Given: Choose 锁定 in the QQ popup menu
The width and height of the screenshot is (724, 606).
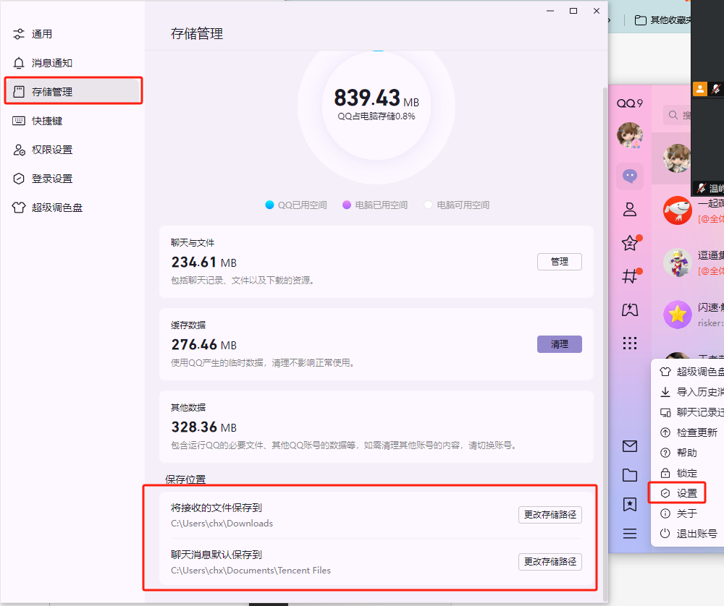Looking at the screenshot, I should [x=689, y=473].
